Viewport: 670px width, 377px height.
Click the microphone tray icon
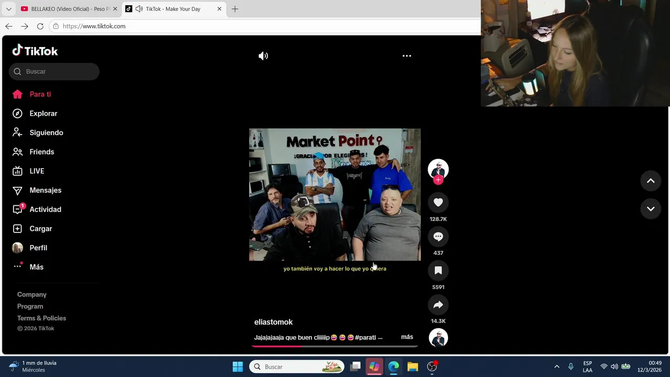pos(571,367)
